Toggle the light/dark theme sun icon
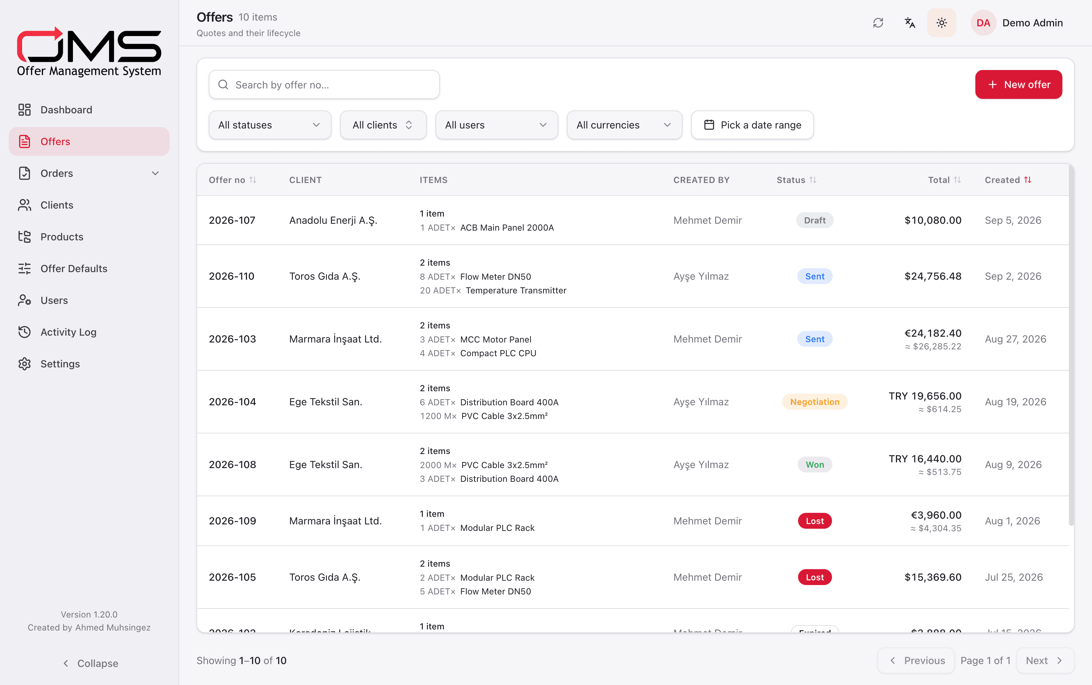 point(941,23)
